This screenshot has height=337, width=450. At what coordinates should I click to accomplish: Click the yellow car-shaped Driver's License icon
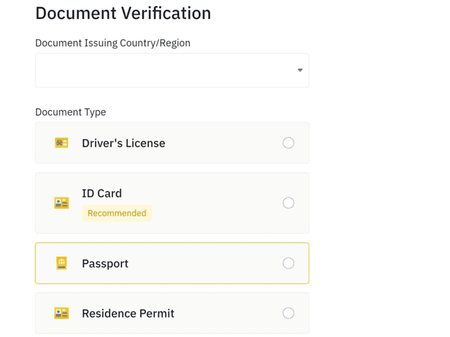coord(61,143)
